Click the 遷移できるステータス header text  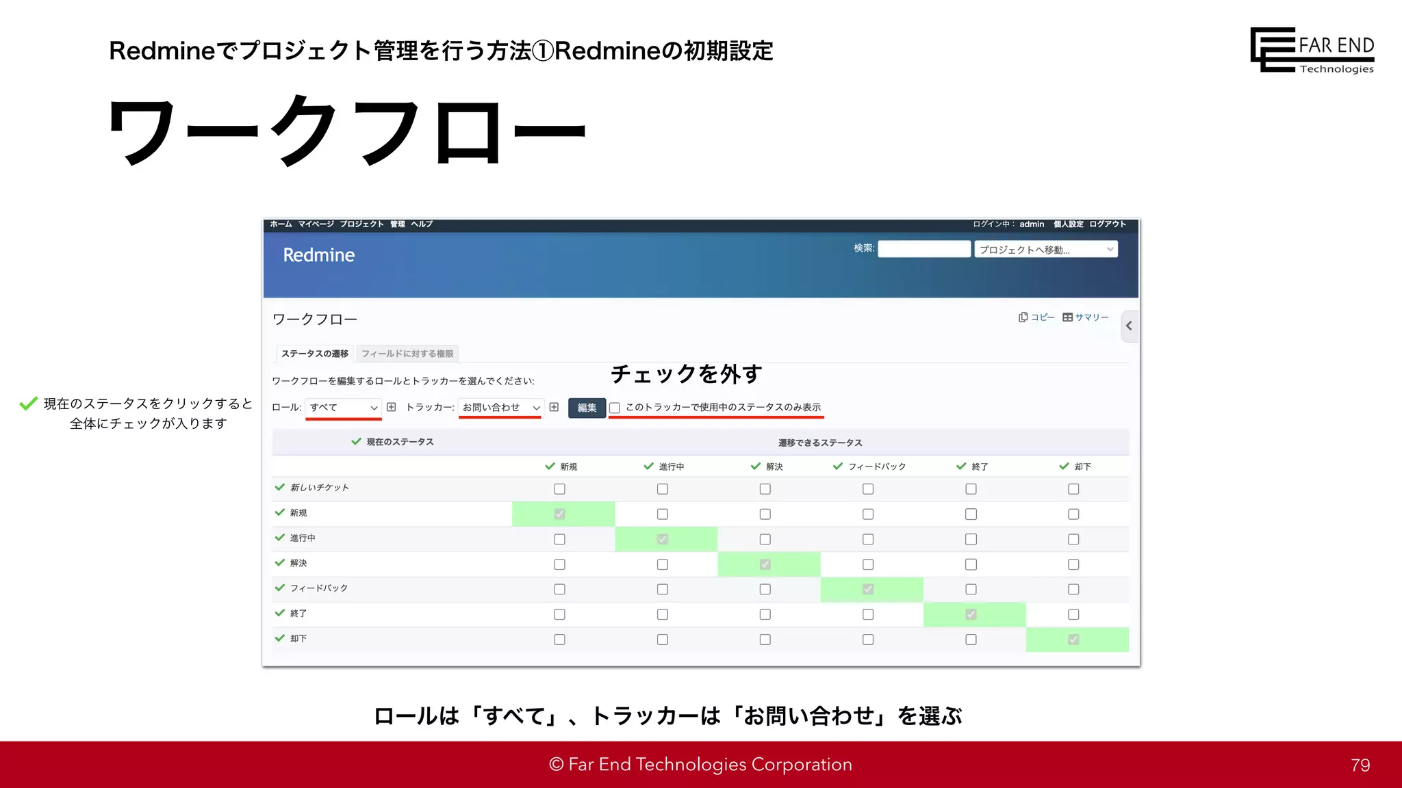pyautogui.click(x=820, y=443)
